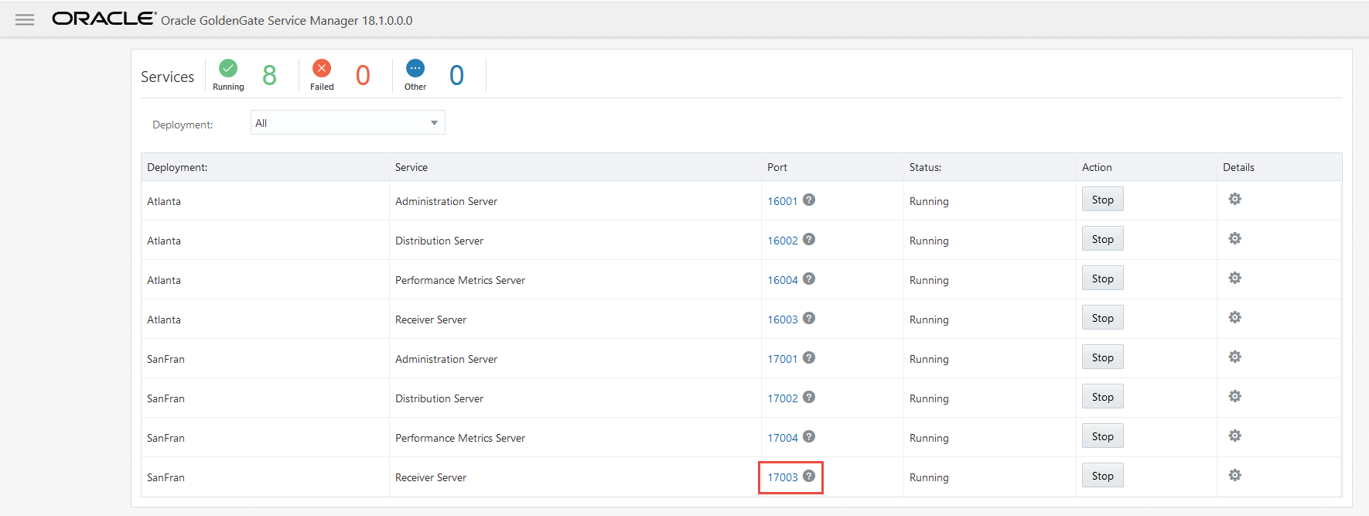The image size is (1369, 516).
Task: Click the blue Other status icon
Action: [x=415, y=68]
